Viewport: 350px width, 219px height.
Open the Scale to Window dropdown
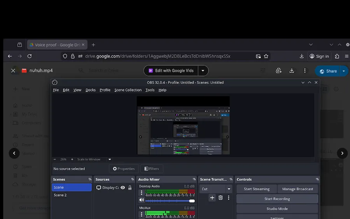click(x=94, y=159)
